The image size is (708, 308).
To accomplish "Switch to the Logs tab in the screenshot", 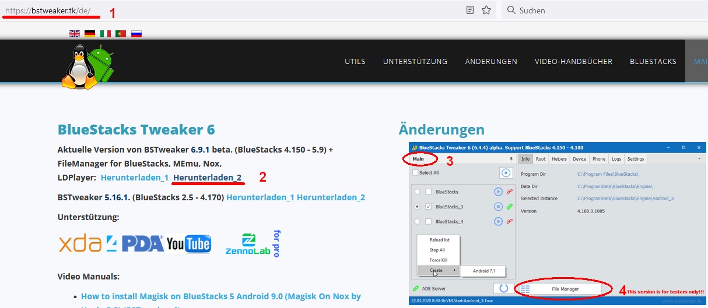I will (x=616, y=158).
